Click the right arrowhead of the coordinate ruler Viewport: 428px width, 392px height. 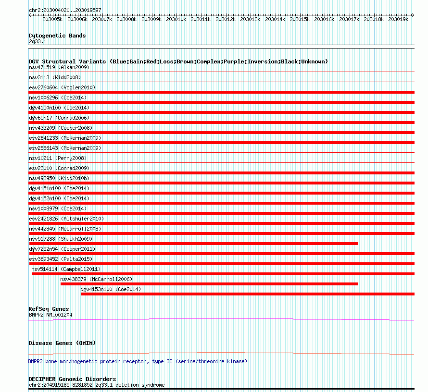click(413, 15)
